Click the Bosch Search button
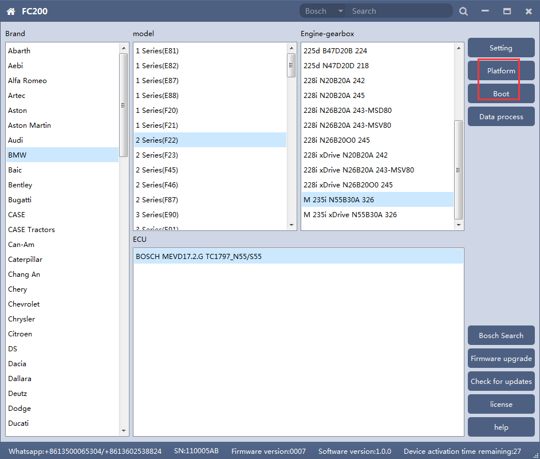The image size is (540, 459). tap(501, 336)
